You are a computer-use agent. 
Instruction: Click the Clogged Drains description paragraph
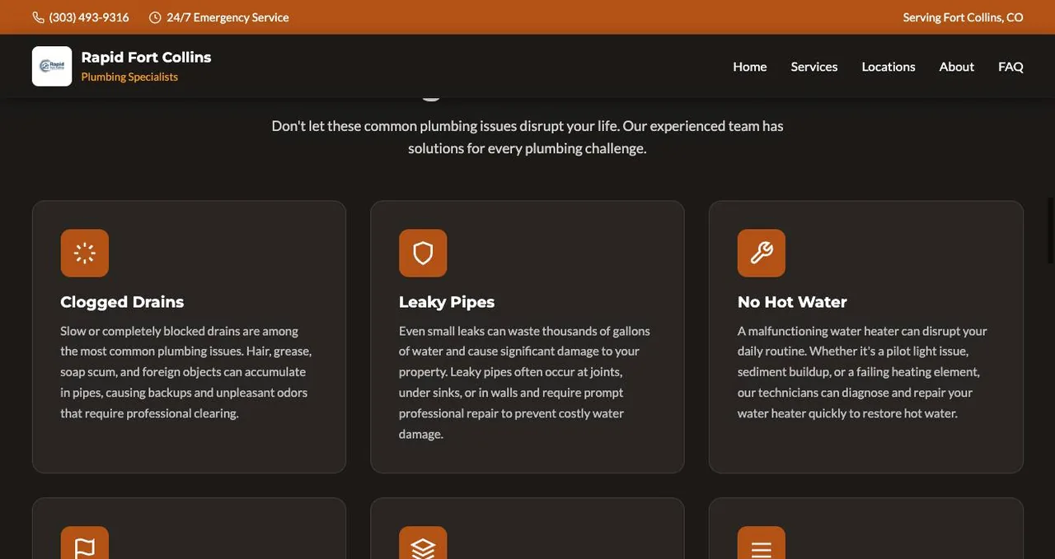(186, 372)
